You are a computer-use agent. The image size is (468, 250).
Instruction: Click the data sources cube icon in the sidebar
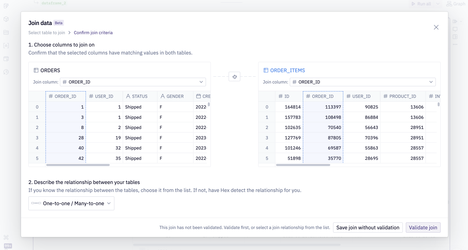click(6, 19)
